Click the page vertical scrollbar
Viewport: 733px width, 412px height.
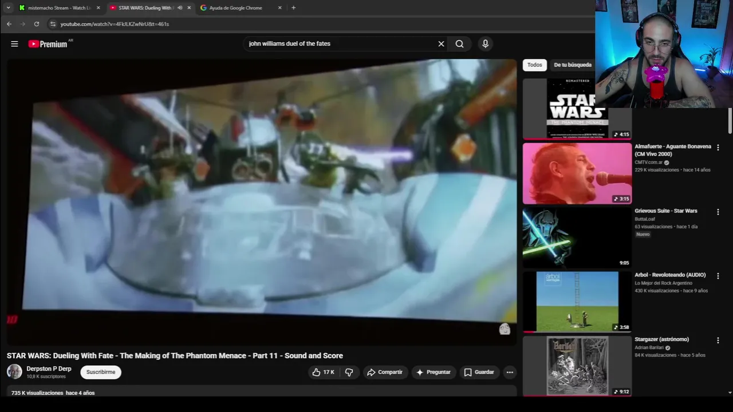tap(730, 120)
